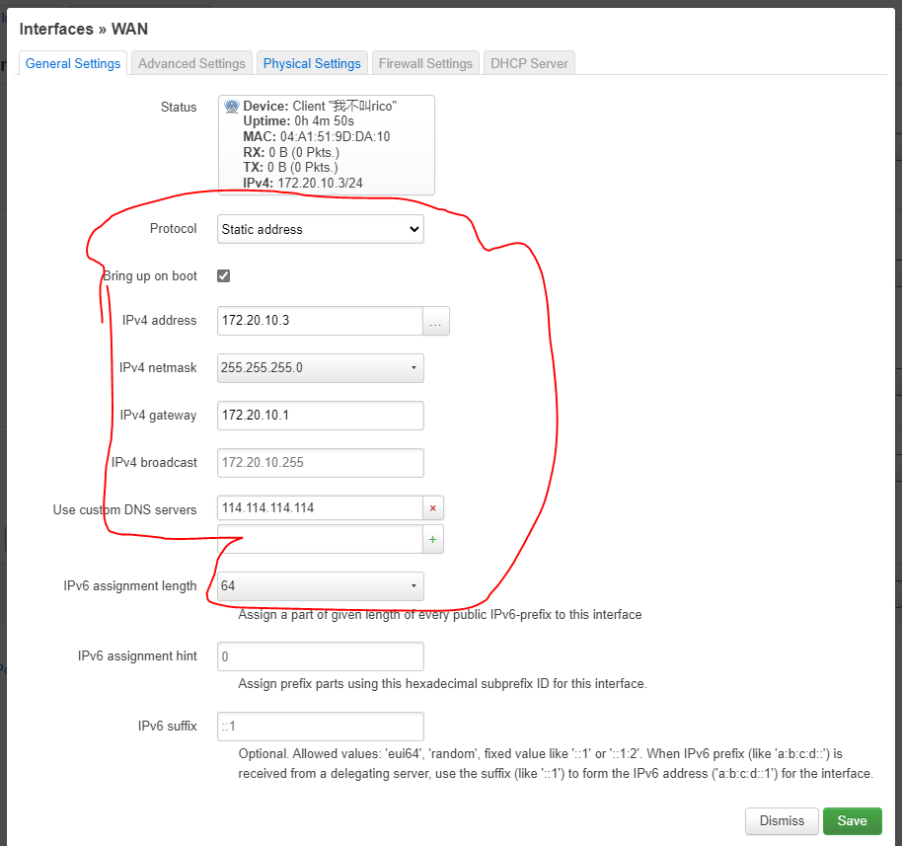The height and width of the screenshot is (846, 902).
Task: Click the IPv4 address field 172.20.10.3
Action: click(x=320, y=321)
